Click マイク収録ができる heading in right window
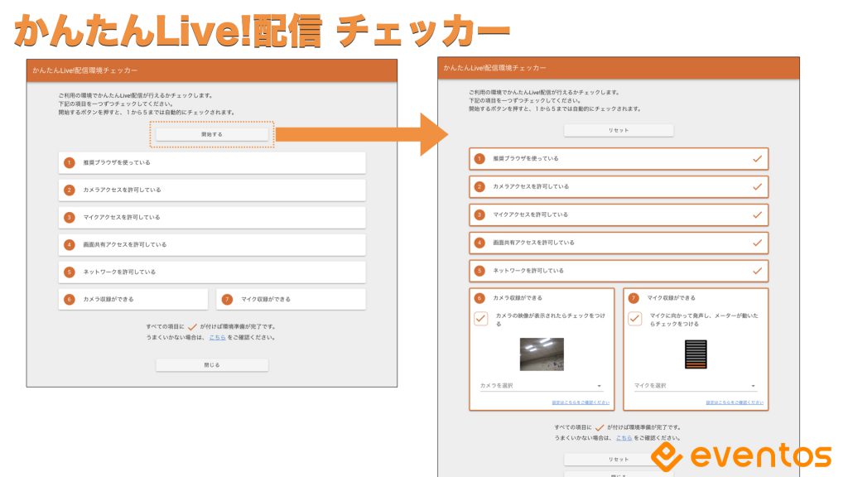This screenshot has height=477, width=848. click(x=672, y=298)
